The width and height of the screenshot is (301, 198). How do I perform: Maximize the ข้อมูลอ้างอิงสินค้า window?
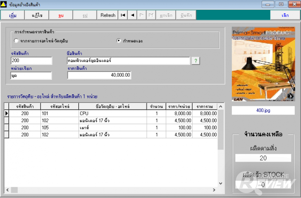[281, 4]
